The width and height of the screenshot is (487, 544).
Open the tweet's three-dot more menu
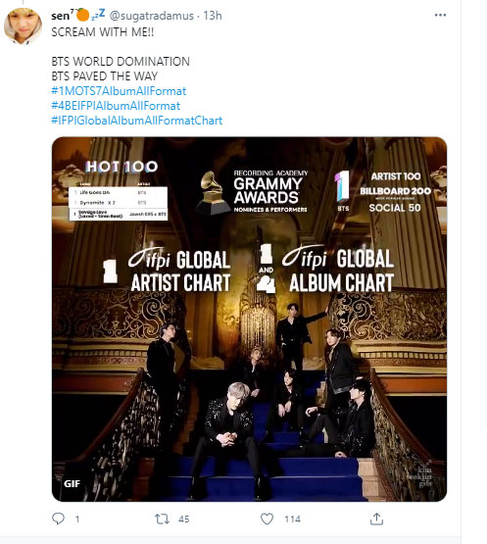(x=440, y=15)
